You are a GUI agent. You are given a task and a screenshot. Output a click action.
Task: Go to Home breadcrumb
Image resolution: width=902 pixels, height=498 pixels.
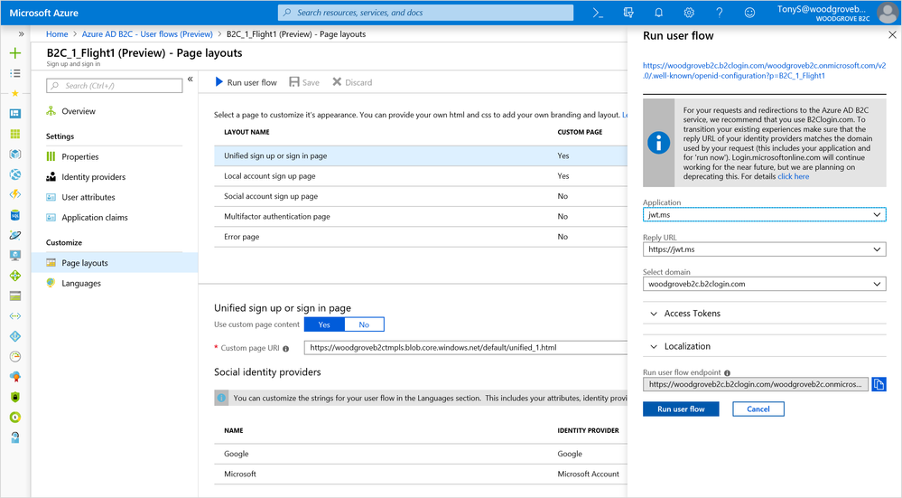[57, 34]
